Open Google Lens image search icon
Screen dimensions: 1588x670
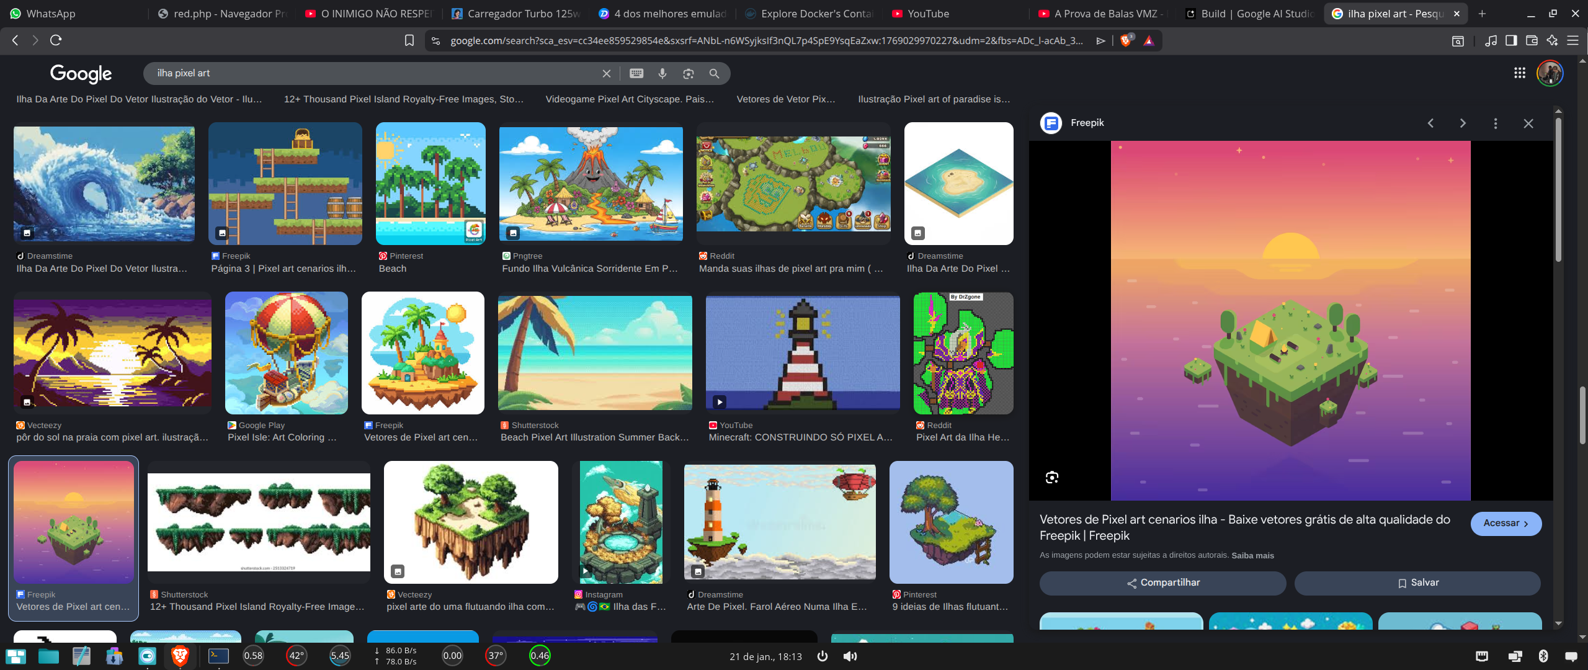click(x=689, y=74)
